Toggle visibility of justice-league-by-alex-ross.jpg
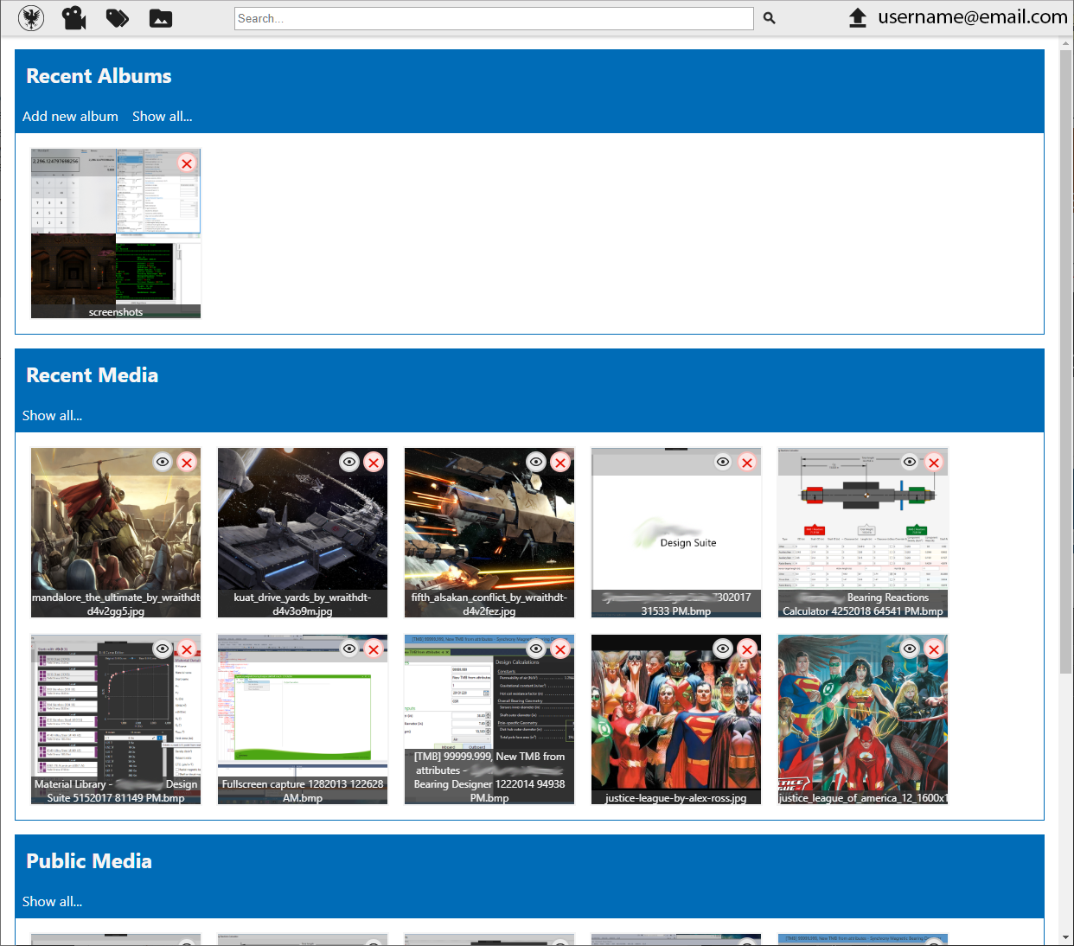 [723, 649]
